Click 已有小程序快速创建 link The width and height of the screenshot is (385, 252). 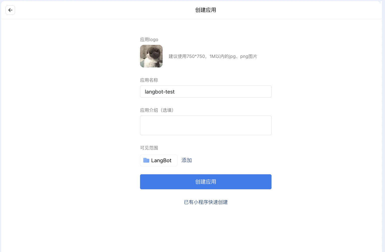(x=205, y=202)
